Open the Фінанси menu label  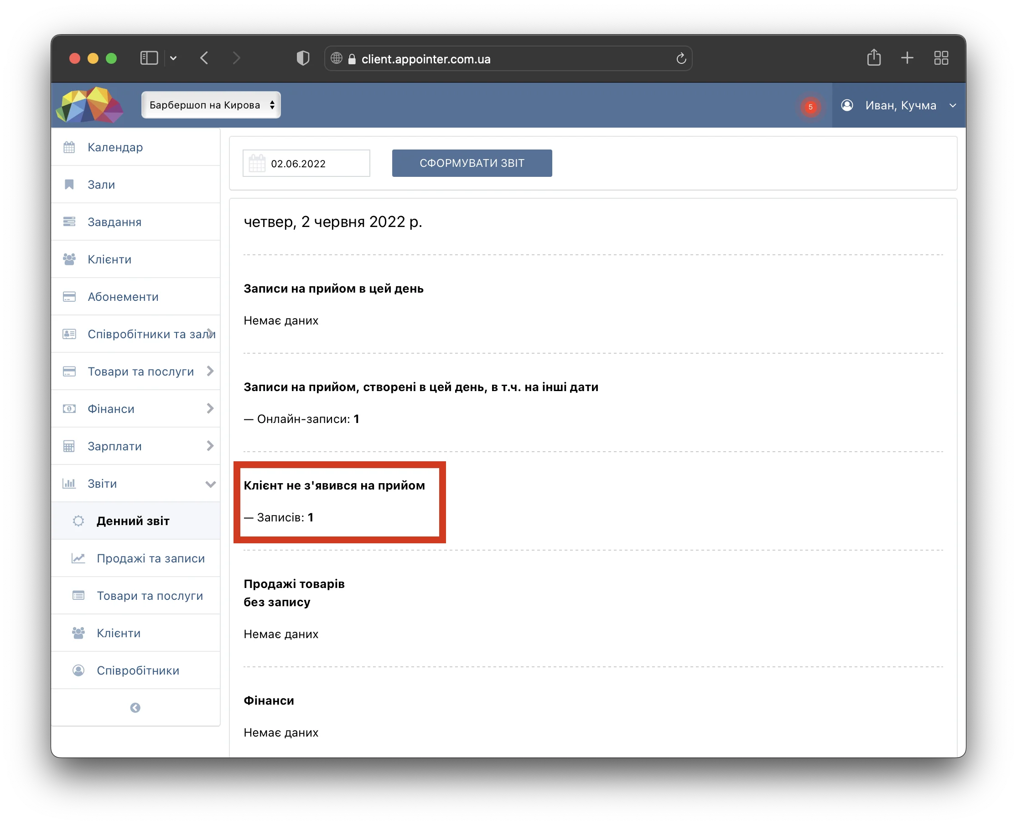click(x=111, y=409)
